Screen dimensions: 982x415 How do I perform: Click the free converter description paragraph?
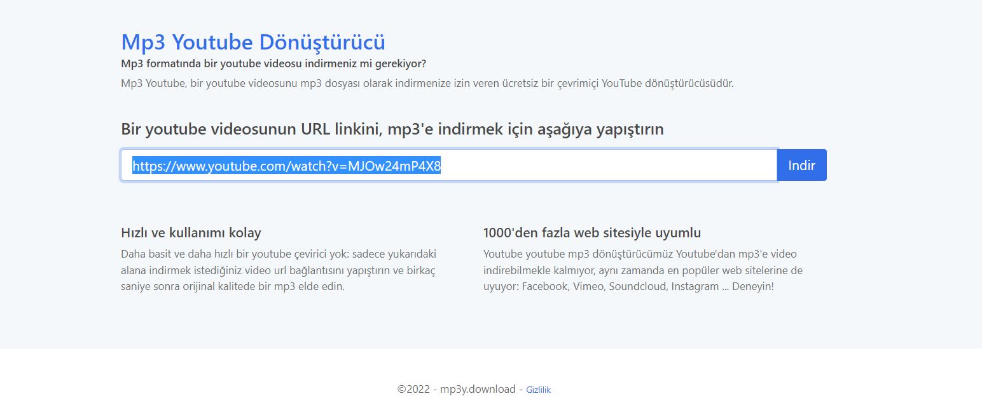tap(427, 83)
